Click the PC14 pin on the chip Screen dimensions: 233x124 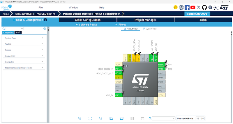click(x=119, y=69)
